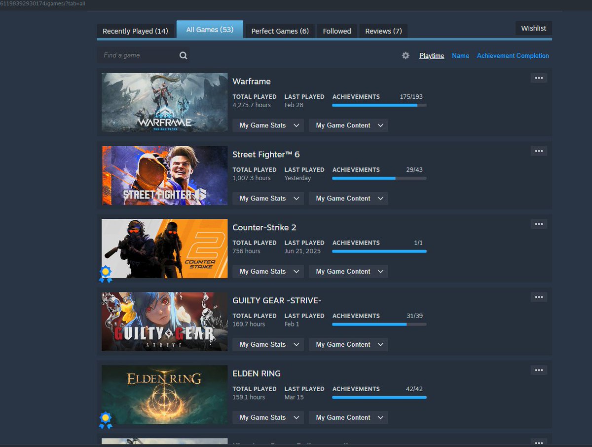Open the Warframe game title link
This screenshot has width=592, height=447.
click(x=252, y=81)
